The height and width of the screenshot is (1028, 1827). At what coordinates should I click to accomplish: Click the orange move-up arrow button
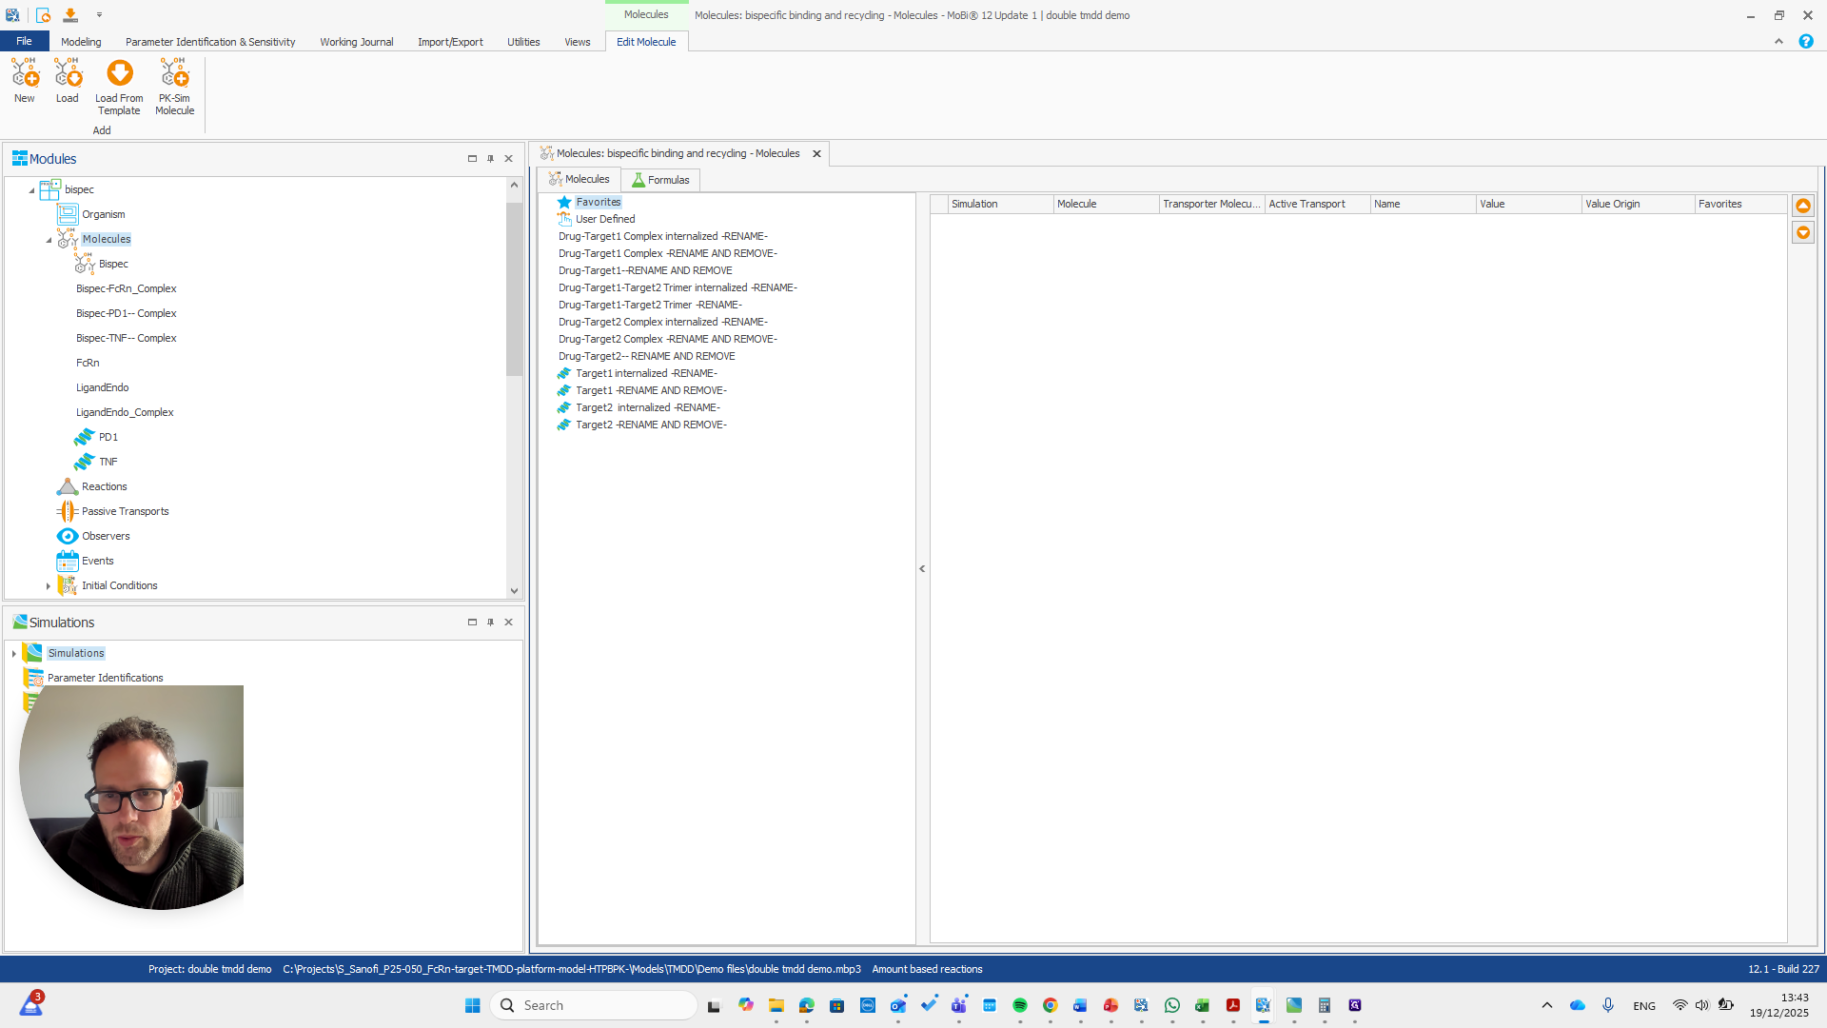pos(1803,205)
